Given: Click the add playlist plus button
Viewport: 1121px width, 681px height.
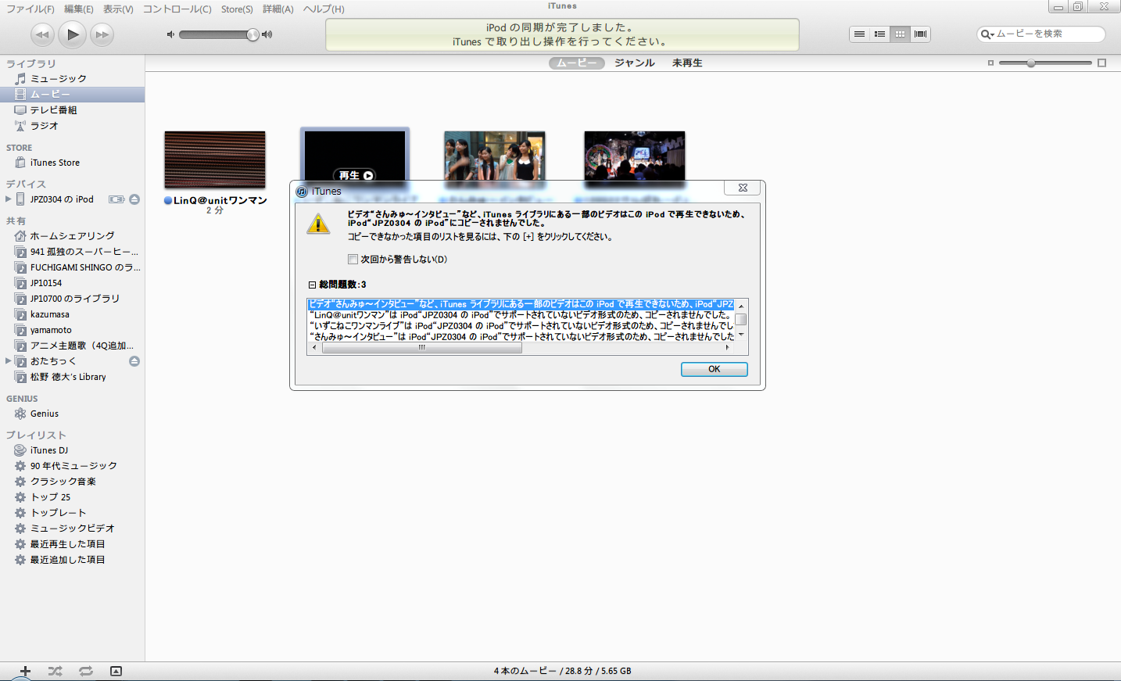Looking at the screenshot, I should point(25,671).
